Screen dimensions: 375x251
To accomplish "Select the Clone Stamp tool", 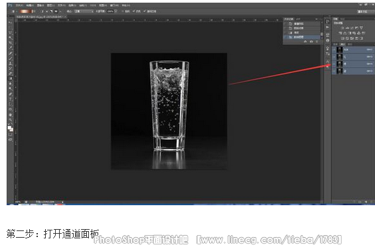I will click(10, 63).
